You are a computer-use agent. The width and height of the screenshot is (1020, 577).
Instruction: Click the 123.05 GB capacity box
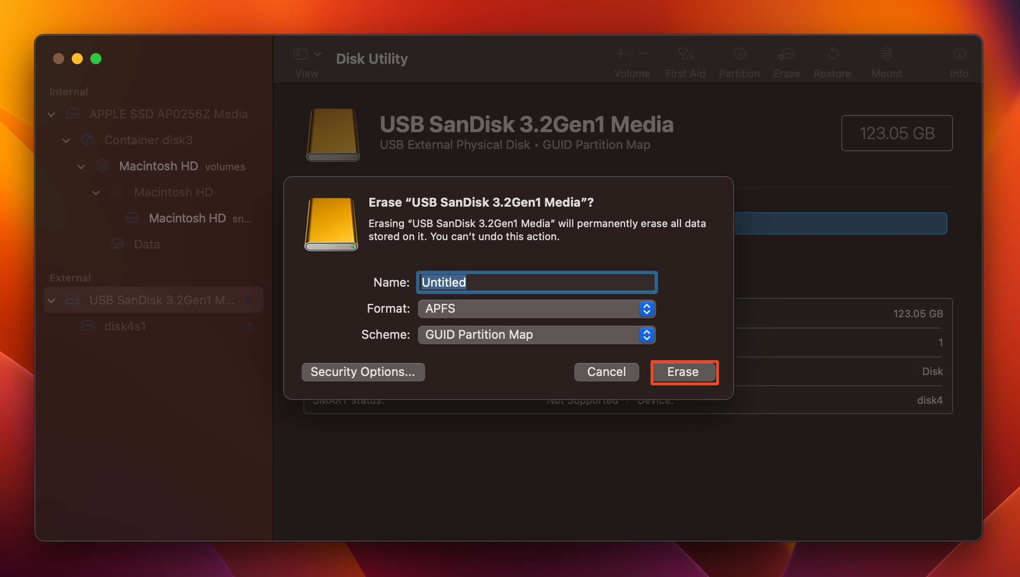(897, 133)
